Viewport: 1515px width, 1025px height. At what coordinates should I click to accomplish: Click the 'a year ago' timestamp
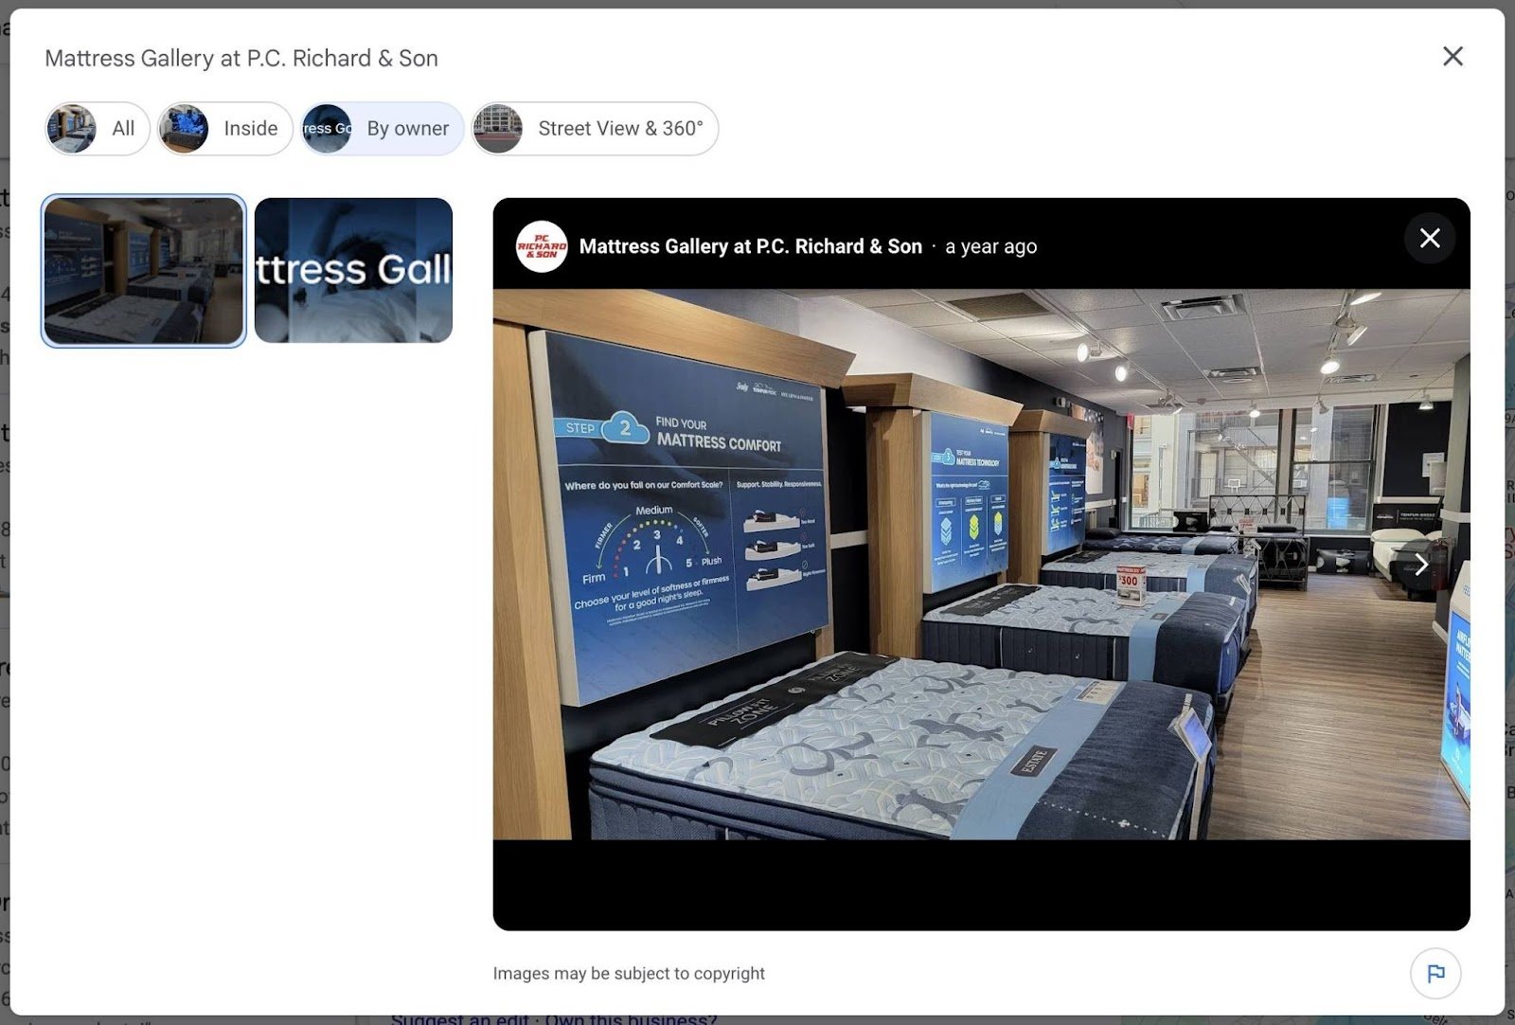click(x=990, y=246)
